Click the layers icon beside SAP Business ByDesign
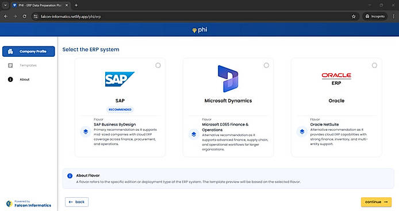 86,132
